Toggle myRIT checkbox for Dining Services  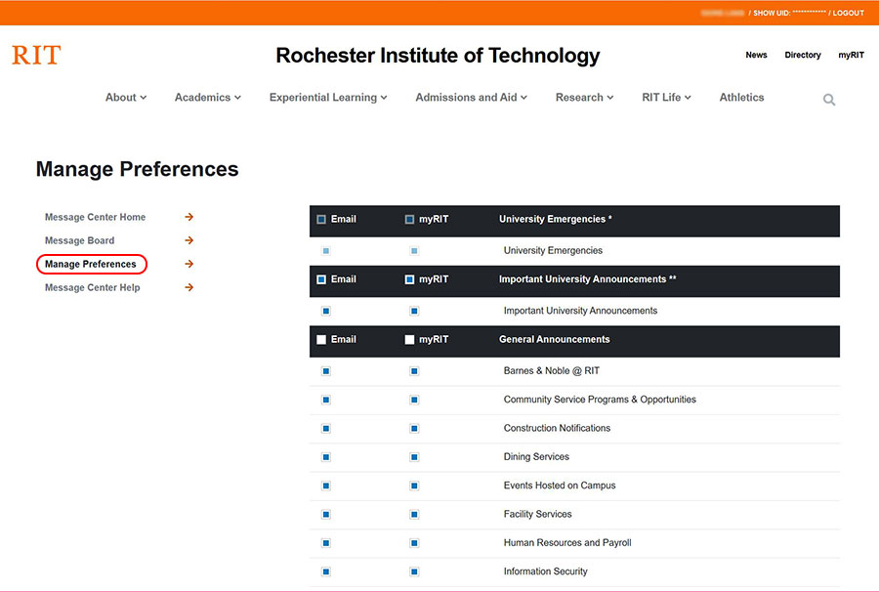click(414, 457)
